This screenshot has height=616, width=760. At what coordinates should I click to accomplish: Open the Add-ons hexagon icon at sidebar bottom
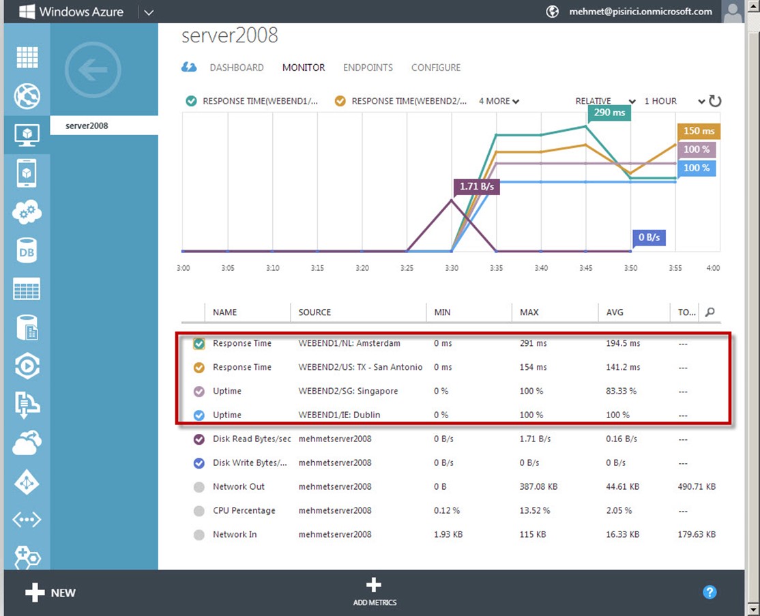tap(27, 557)
